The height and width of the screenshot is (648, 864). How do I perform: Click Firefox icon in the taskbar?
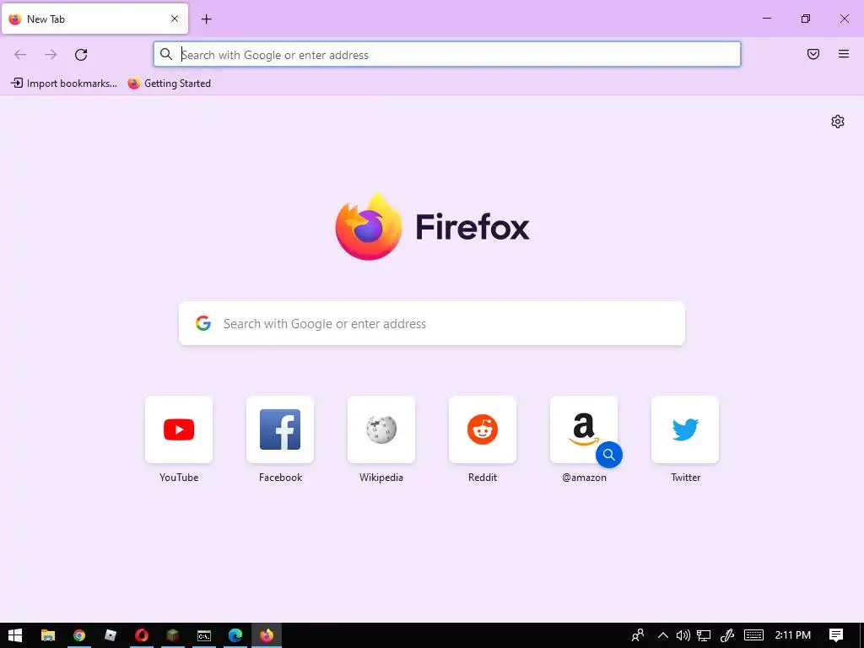tap(267, 635)
